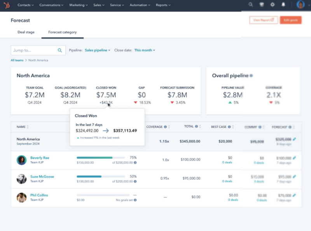
Task: Click the Jump to search field
Action: pyautogui.click(x=38, y=50)
